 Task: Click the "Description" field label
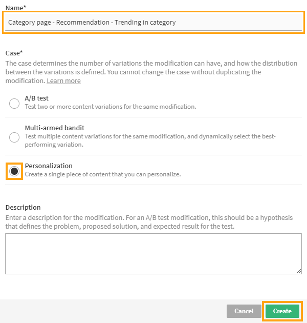pyautogui.click(x=23, y=207)
